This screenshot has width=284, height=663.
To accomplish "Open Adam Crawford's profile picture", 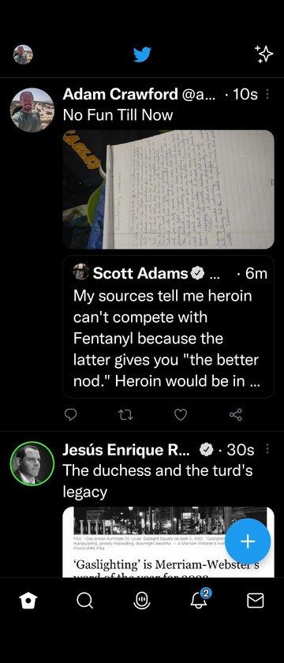I will (x=32, y=110).
